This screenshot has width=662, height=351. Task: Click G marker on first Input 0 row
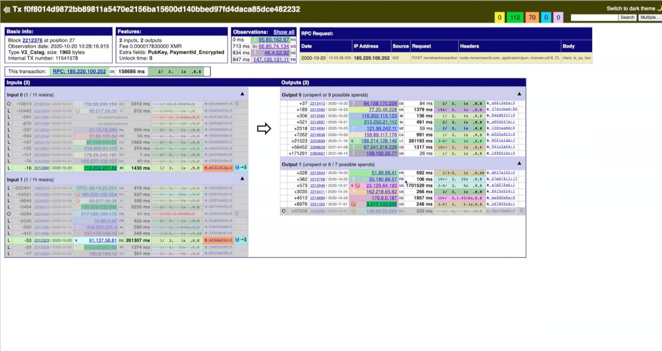pos(237,104)
